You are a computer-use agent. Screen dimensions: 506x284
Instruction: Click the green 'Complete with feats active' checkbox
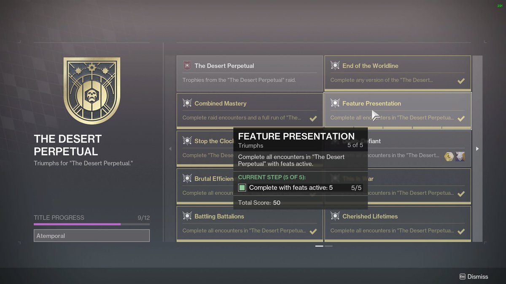(x=242, y=188)
